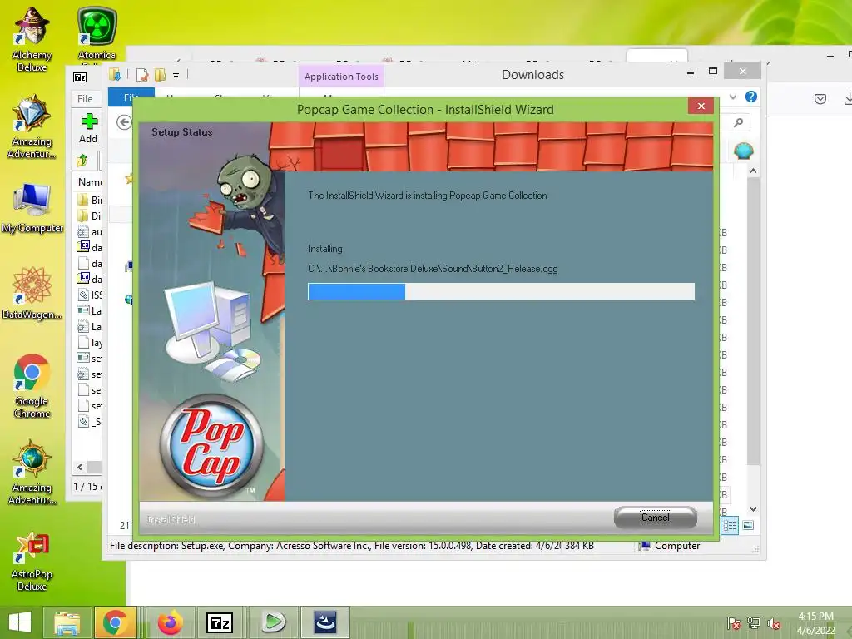
Task: Open File Explorer from the taskbar
Action: pyautogui.click(x=67, y=622)
